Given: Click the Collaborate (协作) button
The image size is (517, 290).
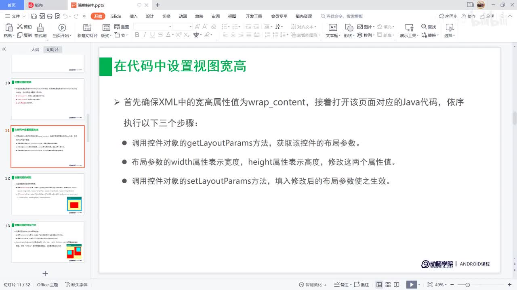Looking at the screenshot, I should pyautogui.click(x=469, y=16).
